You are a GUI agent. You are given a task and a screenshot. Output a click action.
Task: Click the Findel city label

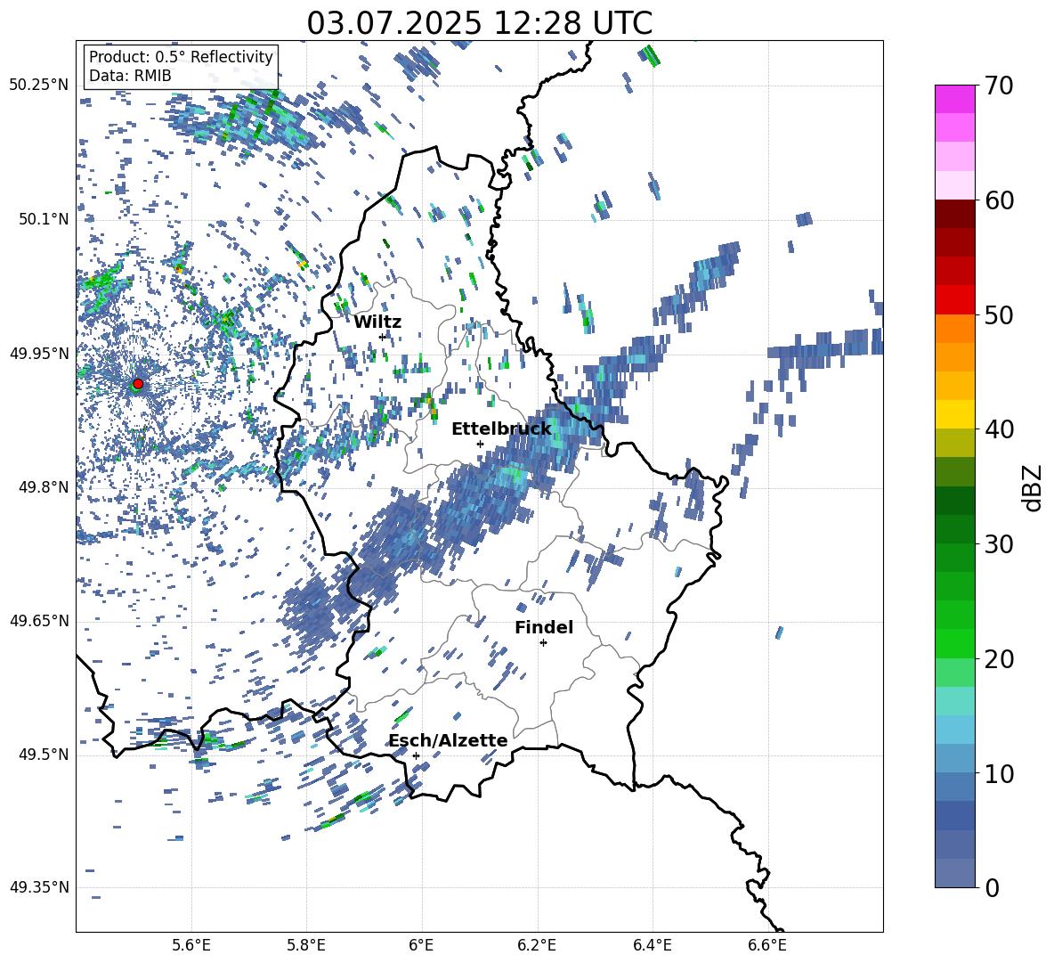pos(544,627)
